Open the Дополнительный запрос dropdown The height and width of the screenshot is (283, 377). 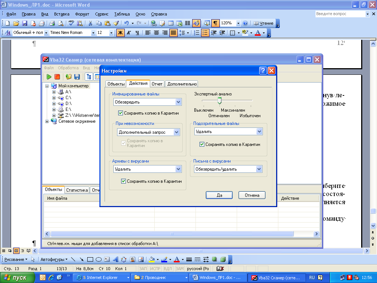[176, 132]
